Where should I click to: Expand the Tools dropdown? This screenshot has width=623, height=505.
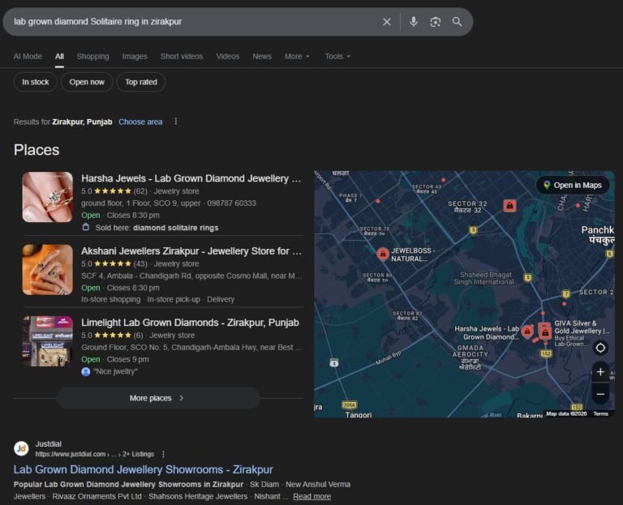tap(337, 57)
